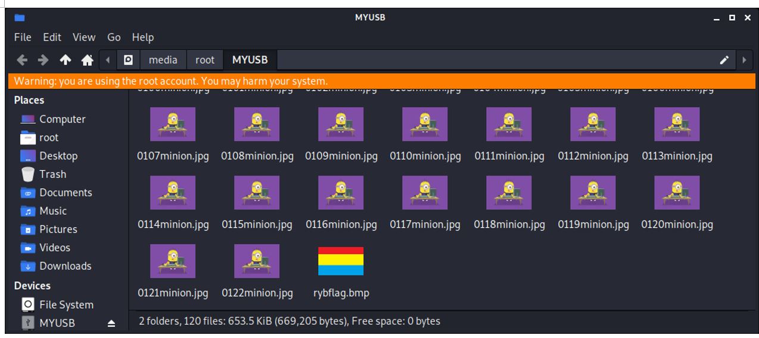The width and height of the screenshot is (759, 338).
Task: Open the Help menu
Action: tap(143, 37)
